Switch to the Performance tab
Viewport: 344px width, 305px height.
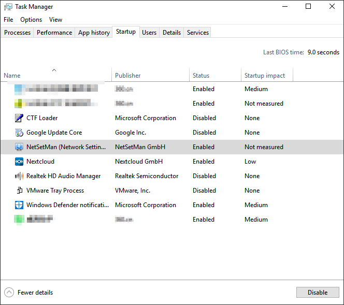(x=54, y=33)
